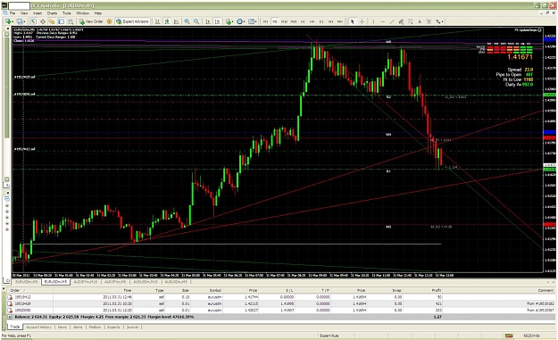Select the Text tool A icon

(420, 21)
